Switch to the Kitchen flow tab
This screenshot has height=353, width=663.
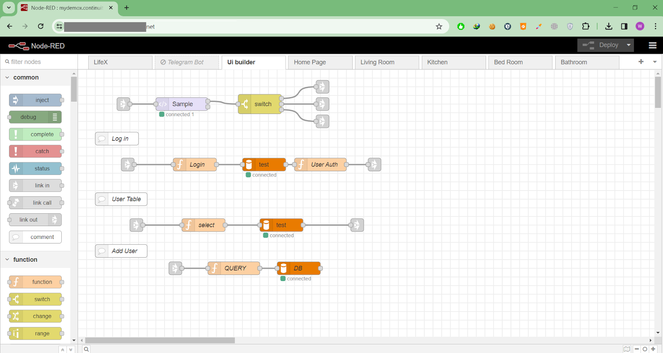pos(454,62)
